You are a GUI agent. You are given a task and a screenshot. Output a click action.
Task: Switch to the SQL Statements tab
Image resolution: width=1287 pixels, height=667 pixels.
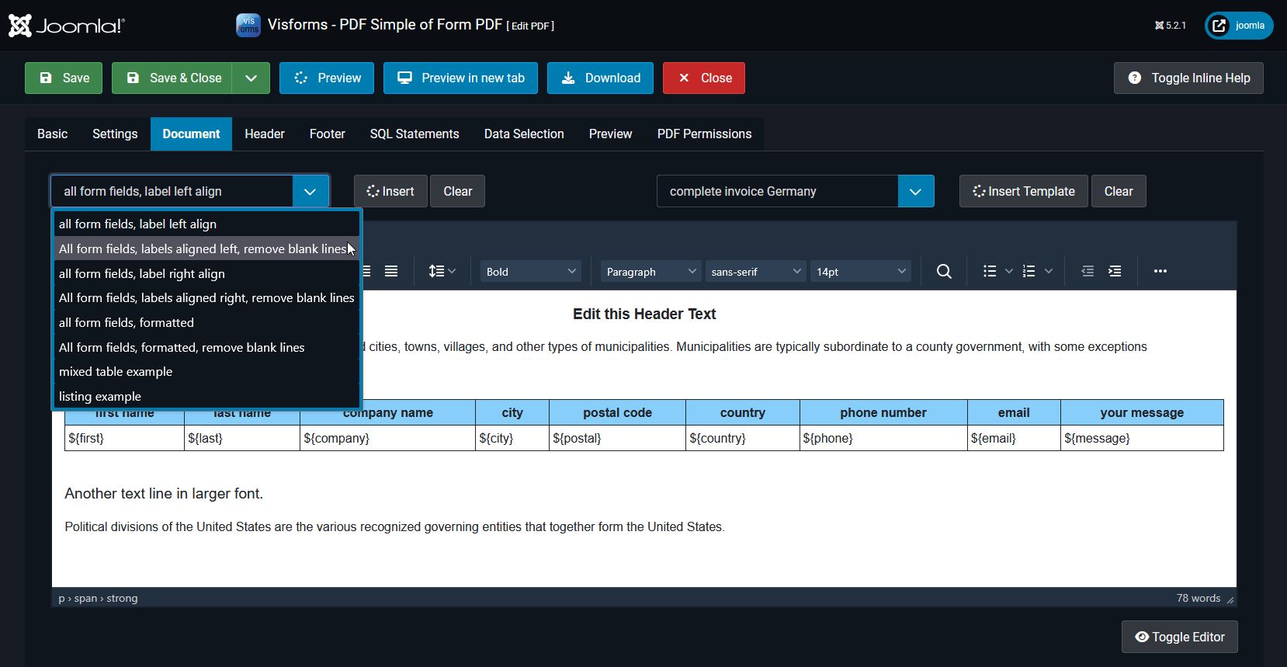pyautogui.click(x=415, y=134)
